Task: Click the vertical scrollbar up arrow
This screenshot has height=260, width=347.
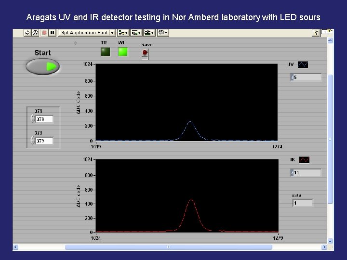Action: 330,40
